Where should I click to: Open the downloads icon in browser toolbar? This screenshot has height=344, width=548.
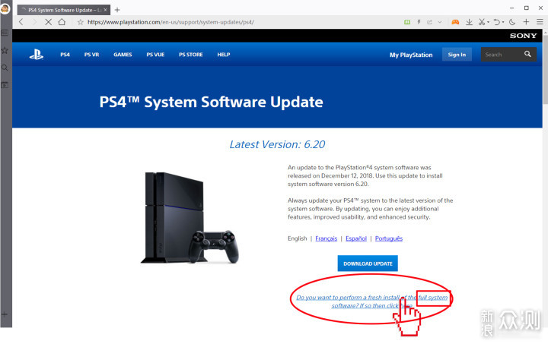470,22
